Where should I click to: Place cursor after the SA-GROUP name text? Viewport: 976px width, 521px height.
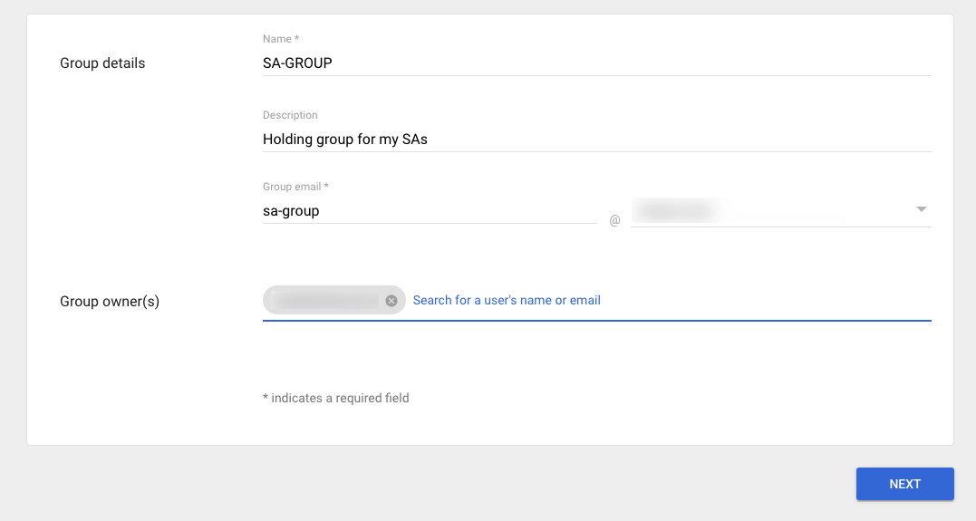335,63
